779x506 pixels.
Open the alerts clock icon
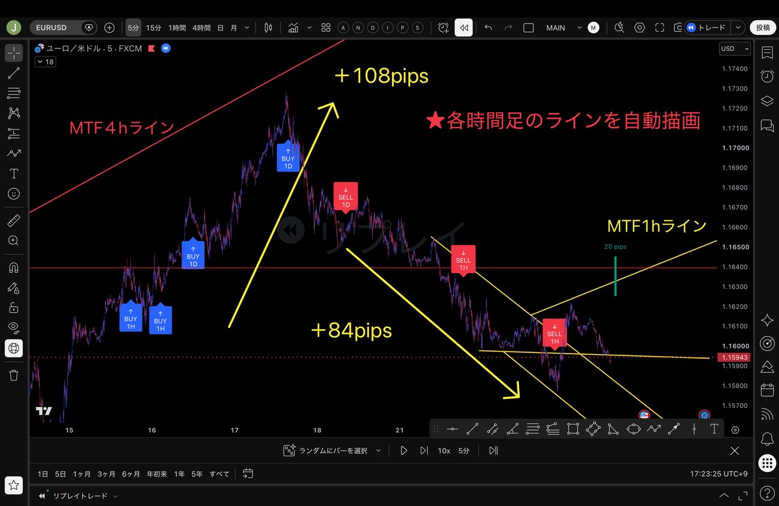point(767,77)
